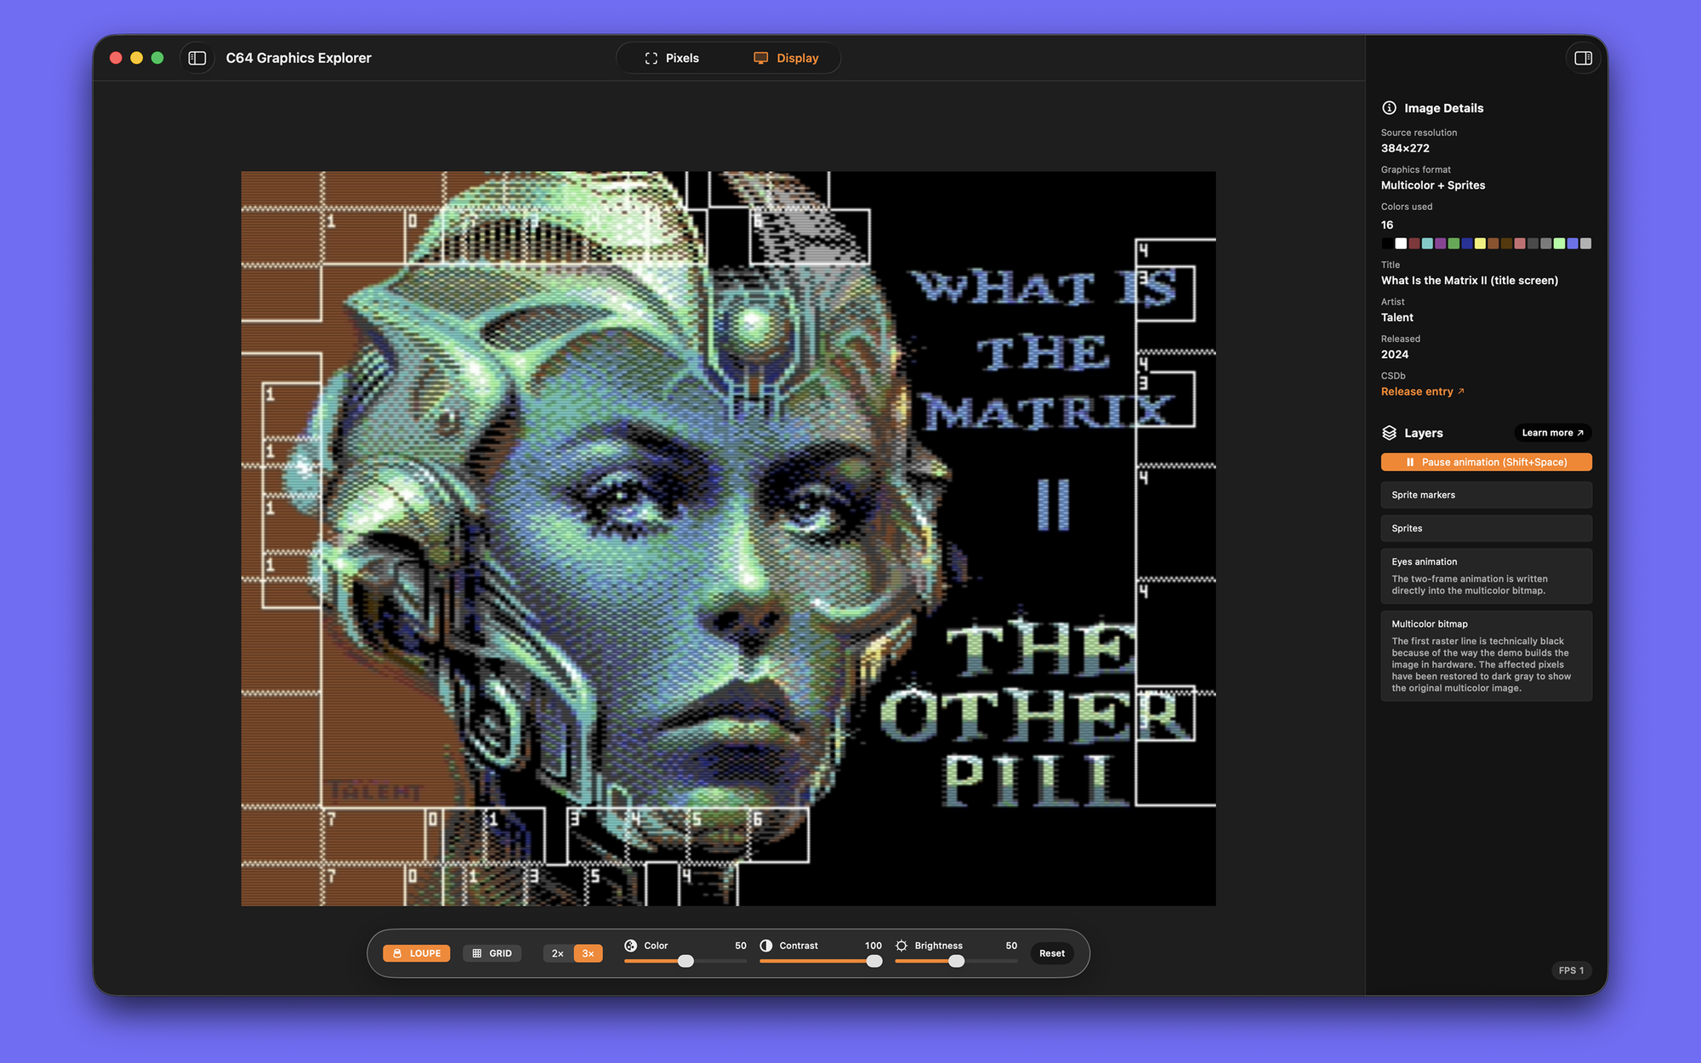The height and width of the screenshot is (1063, 1701).
Task: Select the 2x zoom option
Action: pyautogui.click(x=558, y=953)
